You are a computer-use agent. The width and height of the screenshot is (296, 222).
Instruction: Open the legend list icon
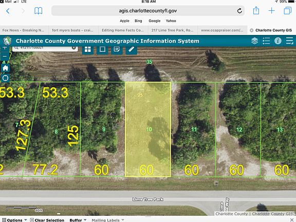[266, 41]
